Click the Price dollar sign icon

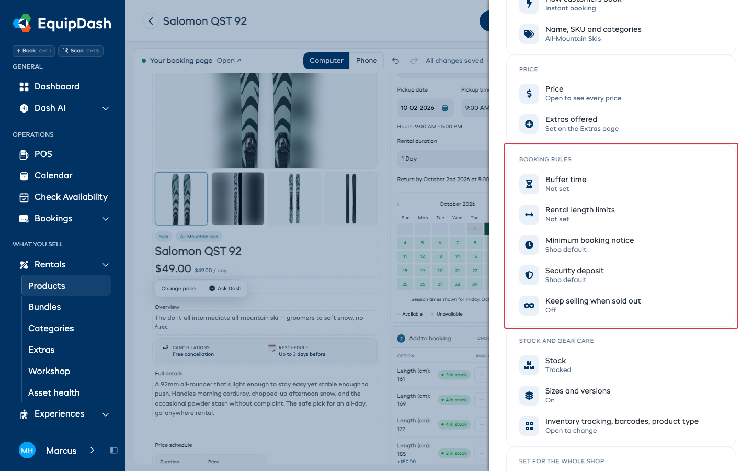pyautogui.click(x=529, y=94)
